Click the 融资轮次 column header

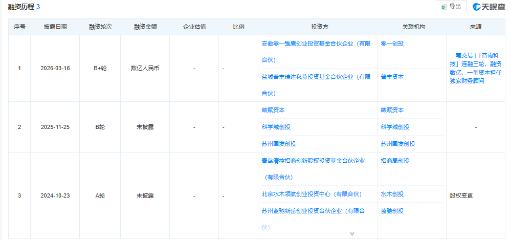[x=100, y=27]
